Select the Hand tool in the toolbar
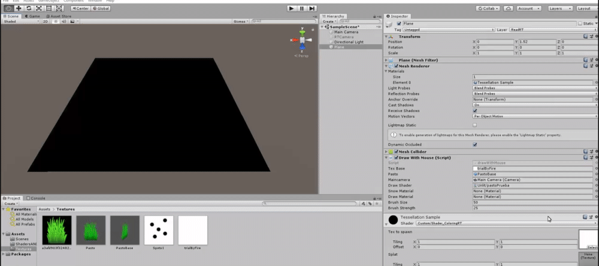The height and width of the screenshot is (266, 599). 8,8
